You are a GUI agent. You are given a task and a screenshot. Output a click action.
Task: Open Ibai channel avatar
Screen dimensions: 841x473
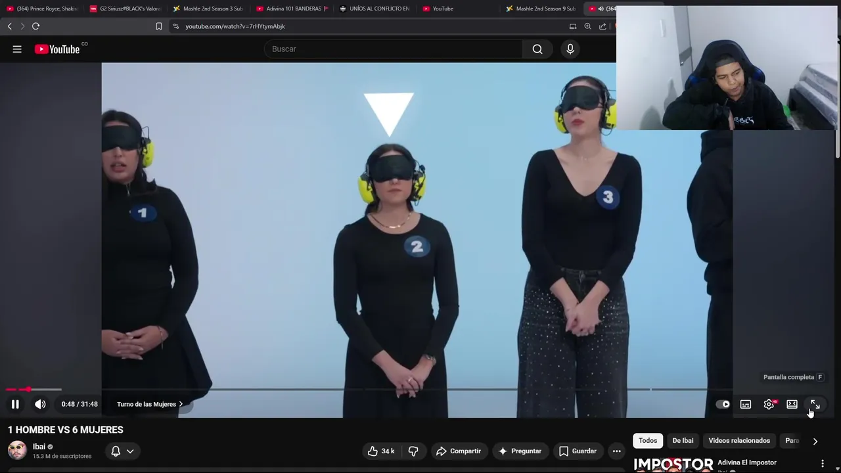[x=17, y=451]
